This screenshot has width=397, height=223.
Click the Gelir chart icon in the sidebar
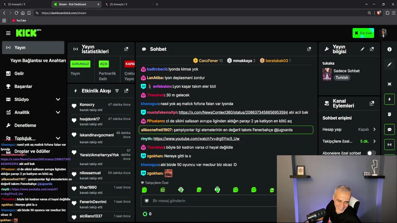click(x=8, y=73)
